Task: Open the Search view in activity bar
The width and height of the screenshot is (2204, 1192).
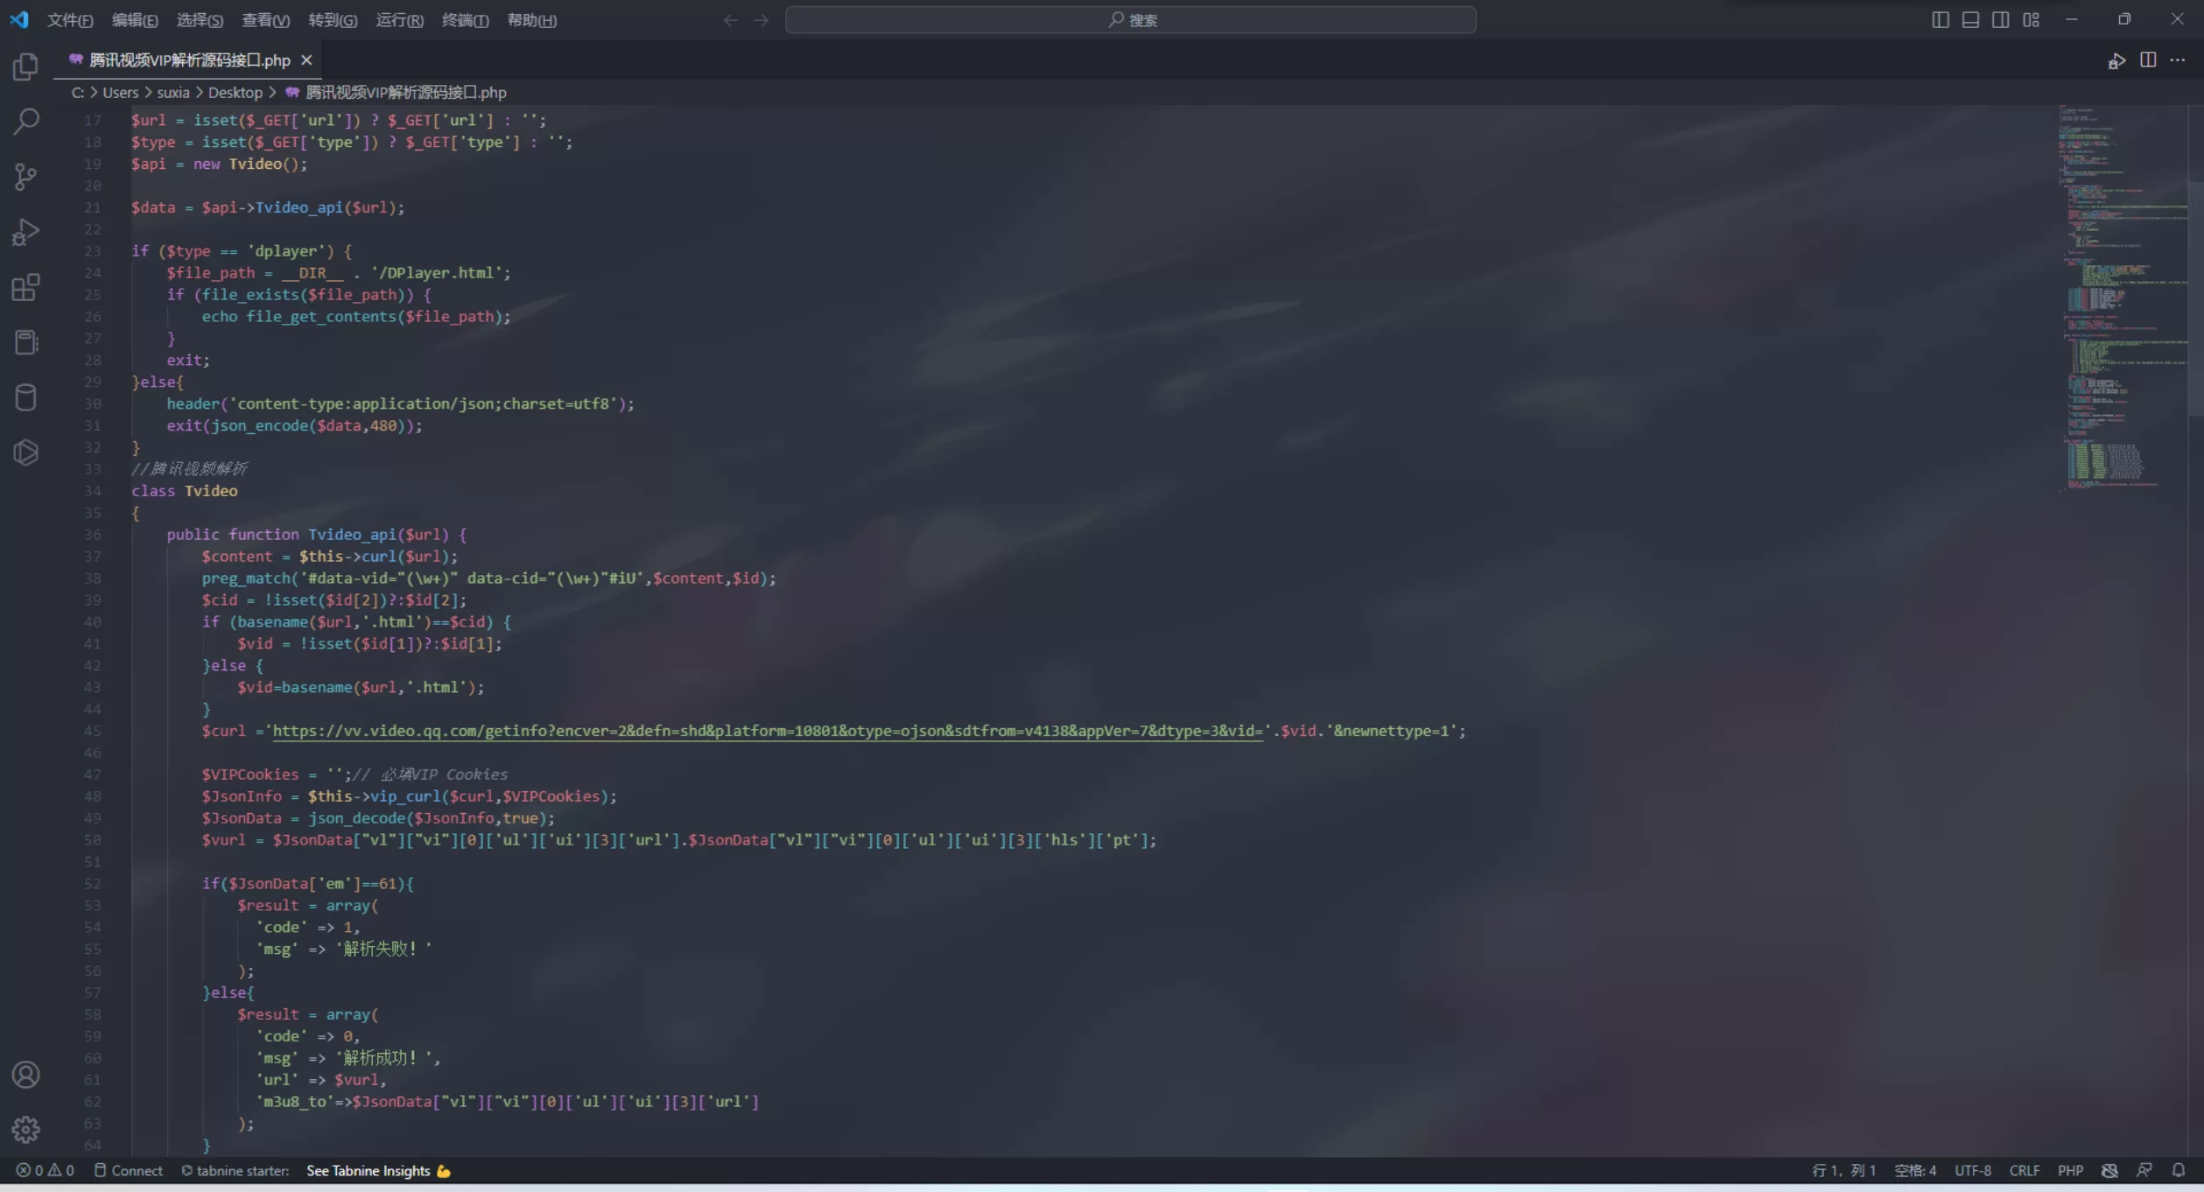Action: [x=25, y=122]
